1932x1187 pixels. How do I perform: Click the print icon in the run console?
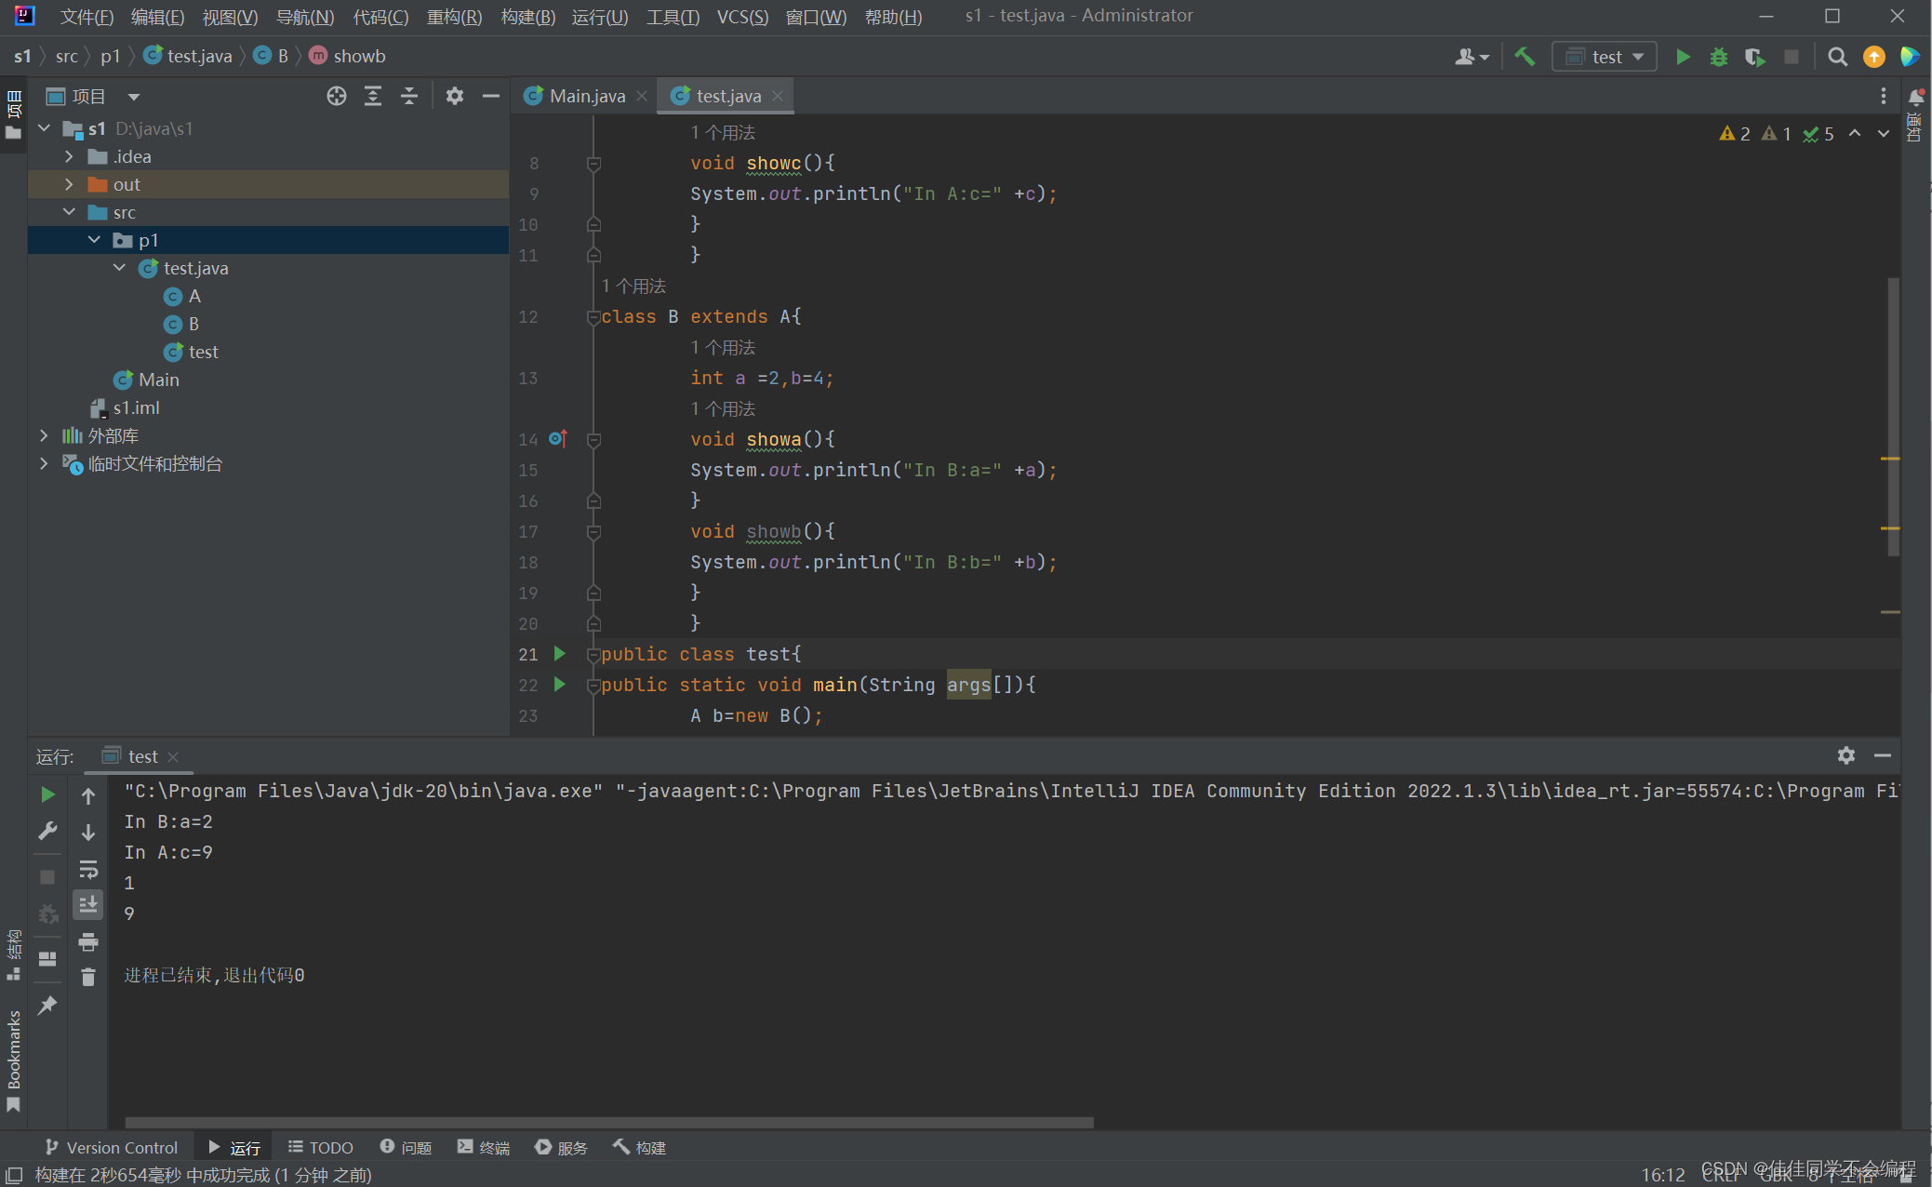pyautogui.click(x=88, y=942)
